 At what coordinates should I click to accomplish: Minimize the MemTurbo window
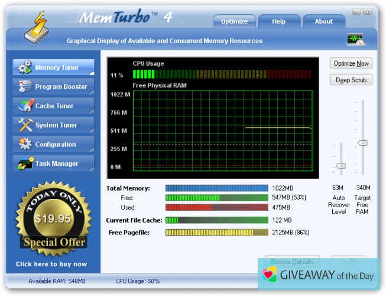point(356,11)
